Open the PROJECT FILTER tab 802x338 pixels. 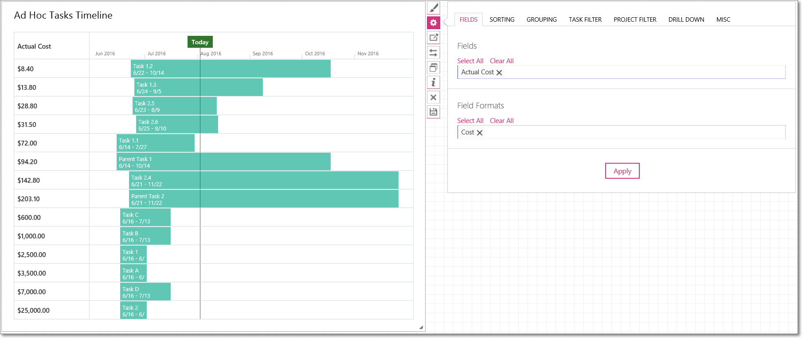pyautogui.click(x=635, y=19)
